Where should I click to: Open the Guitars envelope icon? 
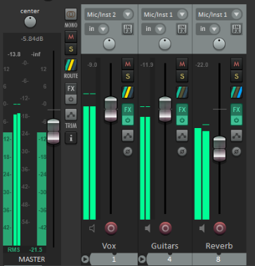coord(182,136)
